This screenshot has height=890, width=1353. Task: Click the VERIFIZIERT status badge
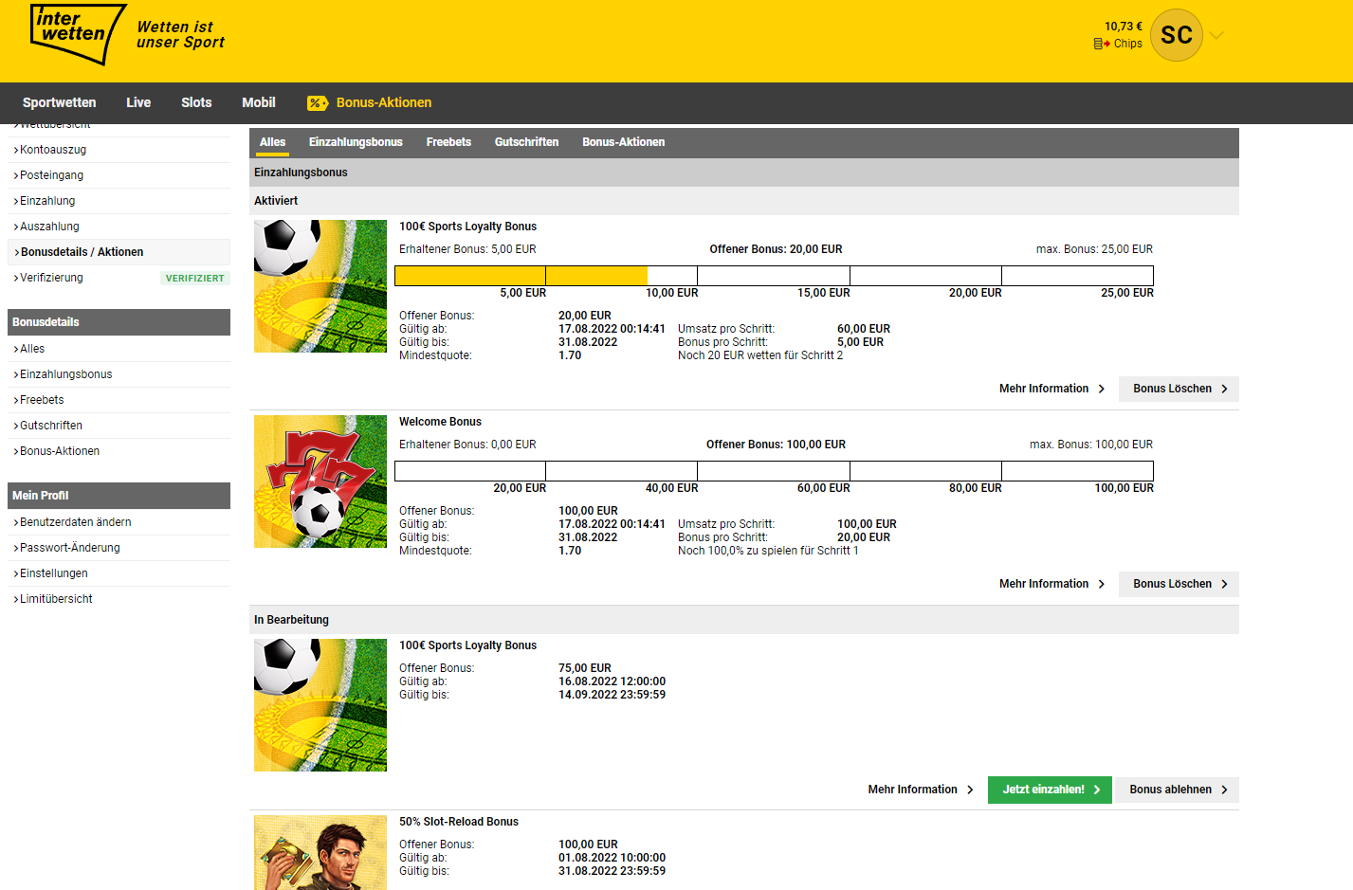pyautogui.click(x=195, y=279)
